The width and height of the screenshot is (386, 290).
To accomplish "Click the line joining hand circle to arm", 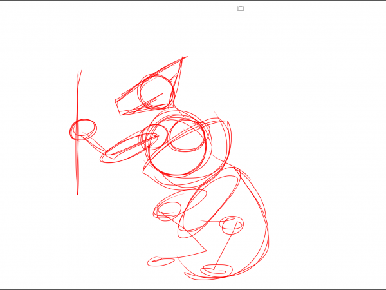I will [x=96, y=143].
